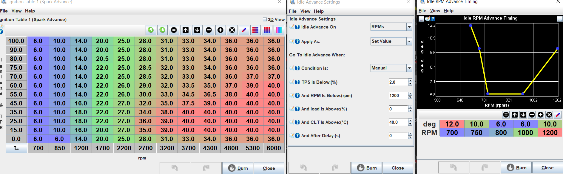Decrease the And CLT Is Above spinner value
The height and width of the screenshot is (174, 563).
click(410, 124)
